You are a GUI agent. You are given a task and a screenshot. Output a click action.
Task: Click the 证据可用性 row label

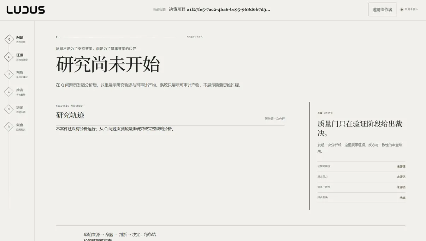(x=324, y=166)
